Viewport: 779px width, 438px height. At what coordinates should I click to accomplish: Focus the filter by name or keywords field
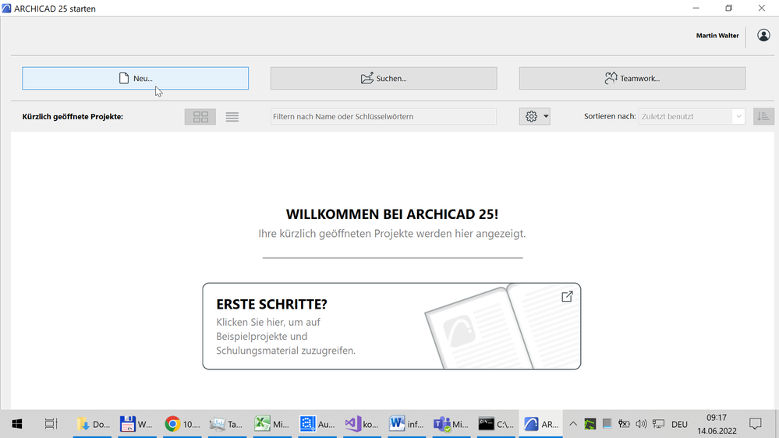(384, 117)
